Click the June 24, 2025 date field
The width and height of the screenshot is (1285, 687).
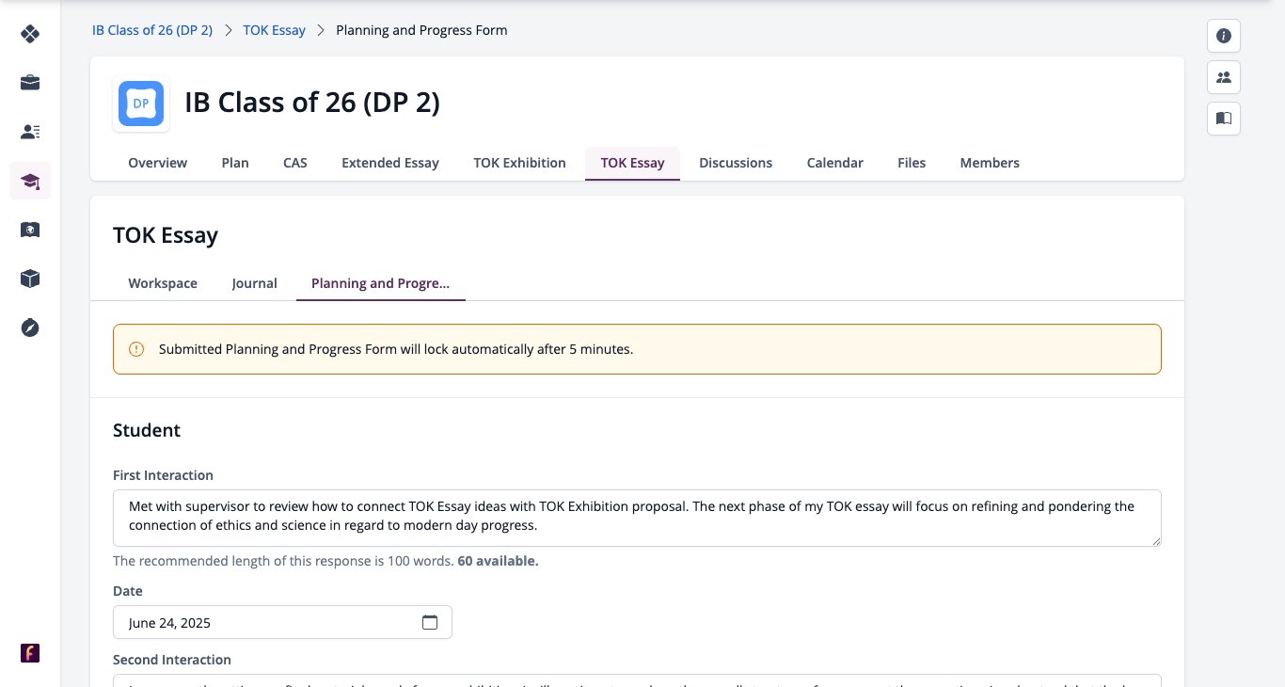(282, 622)
